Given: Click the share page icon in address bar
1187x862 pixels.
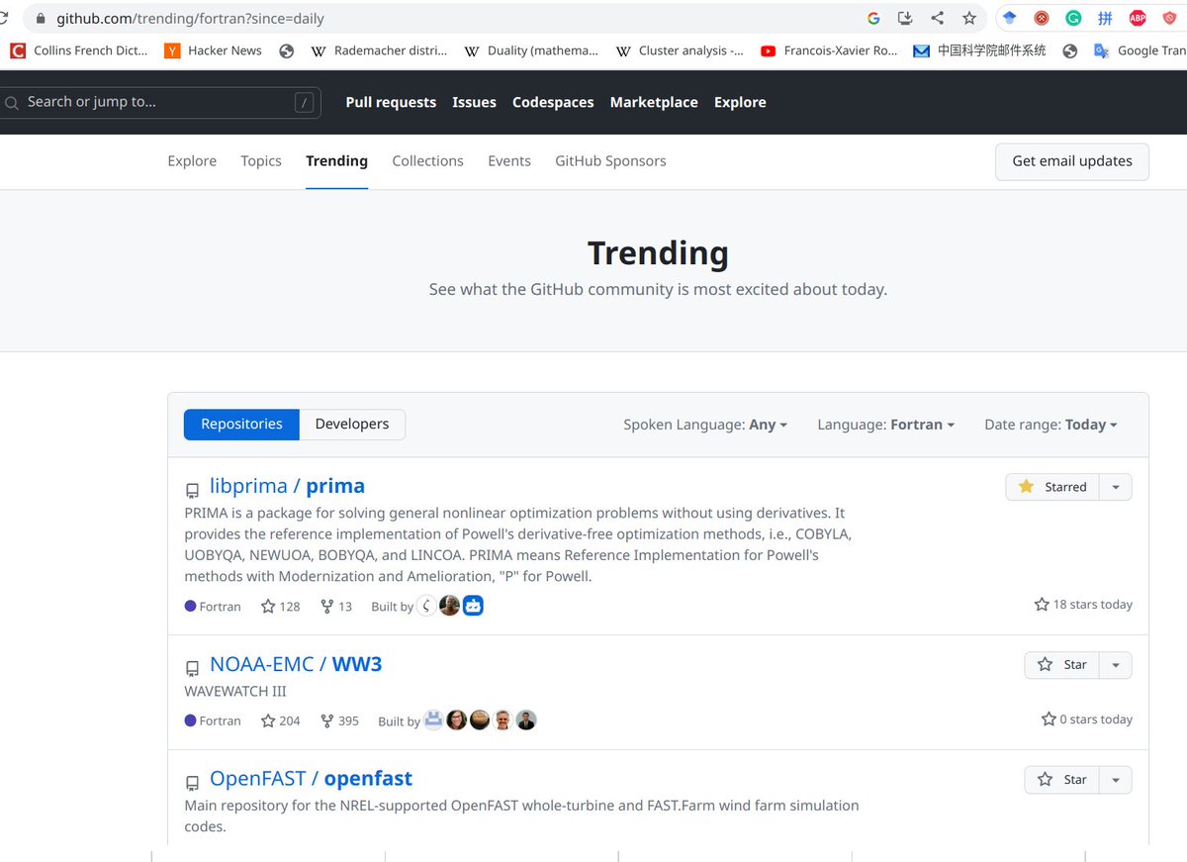Looking at the screenshot, I should tap(937, 18).
